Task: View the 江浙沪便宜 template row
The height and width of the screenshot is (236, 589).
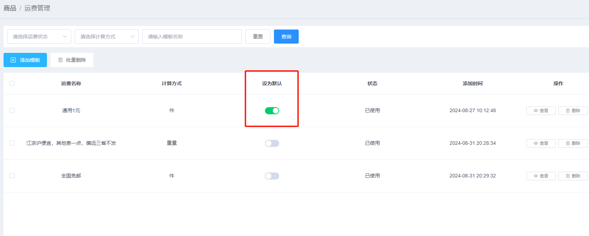Action: (541, 143)
